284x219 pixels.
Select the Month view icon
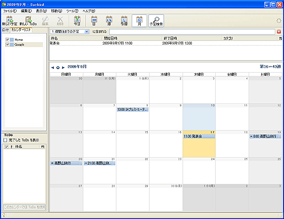click(139, 20)
